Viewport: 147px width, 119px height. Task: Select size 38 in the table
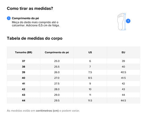click(24, 67)
